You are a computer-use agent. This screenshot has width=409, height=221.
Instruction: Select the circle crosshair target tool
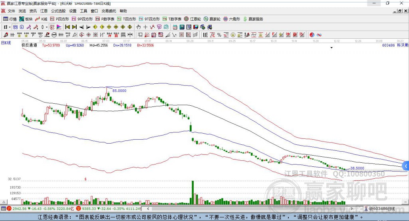click(x=81, y=35)
